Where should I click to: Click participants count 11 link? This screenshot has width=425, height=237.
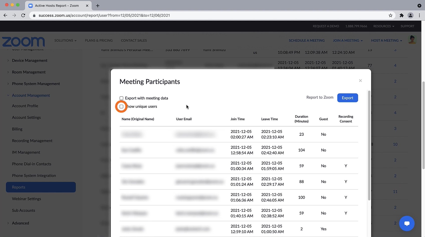click(395, 191)
